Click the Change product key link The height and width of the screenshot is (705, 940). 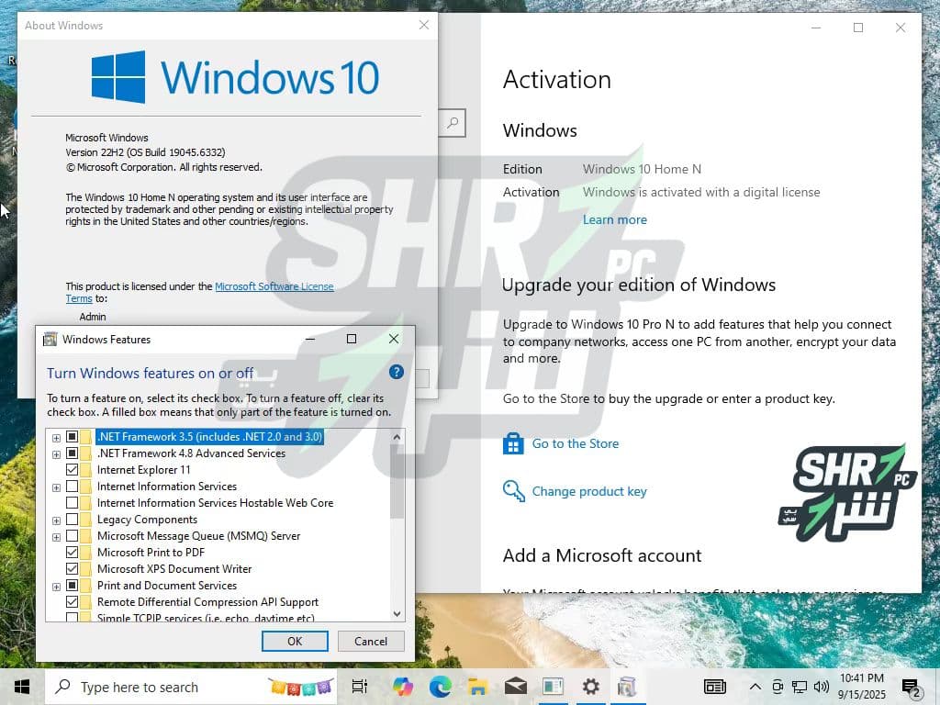[589, 492]
